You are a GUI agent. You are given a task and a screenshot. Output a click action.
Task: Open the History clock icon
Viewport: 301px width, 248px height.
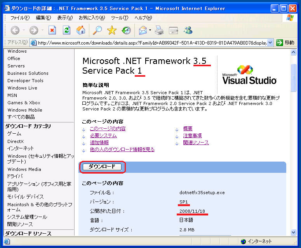(126, 30)
